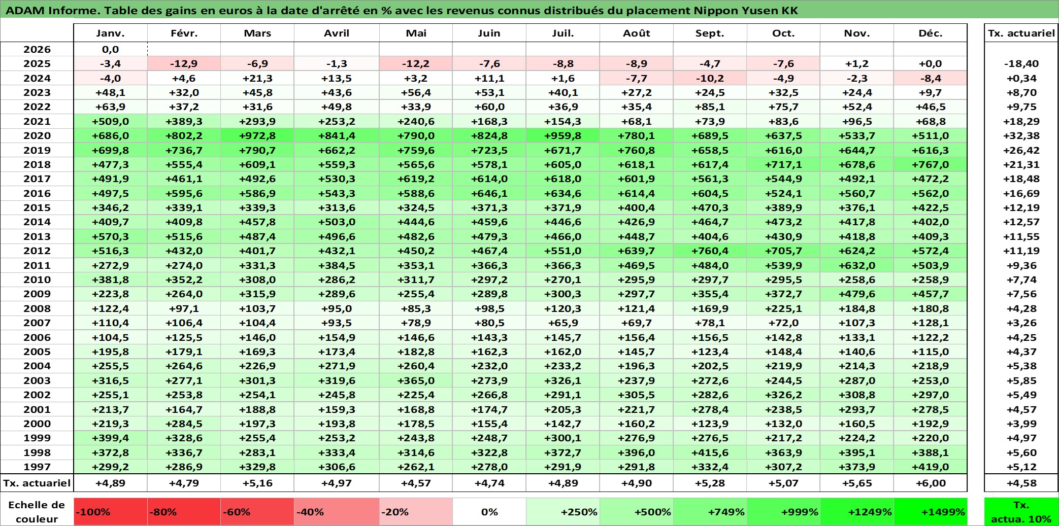Viewport: 1059px width, 526px height.
Task: Select the +479,6 cell for Nov. 2009
Action: point(857,294)
